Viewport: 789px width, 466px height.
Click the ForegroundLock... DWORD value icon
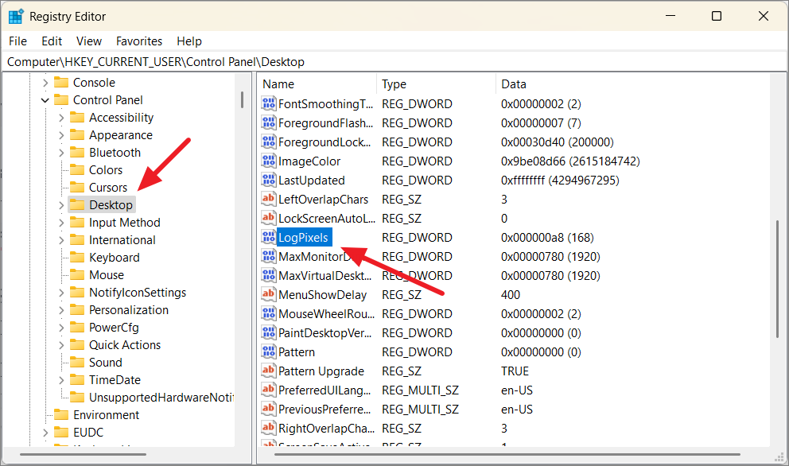click(269, 142)
